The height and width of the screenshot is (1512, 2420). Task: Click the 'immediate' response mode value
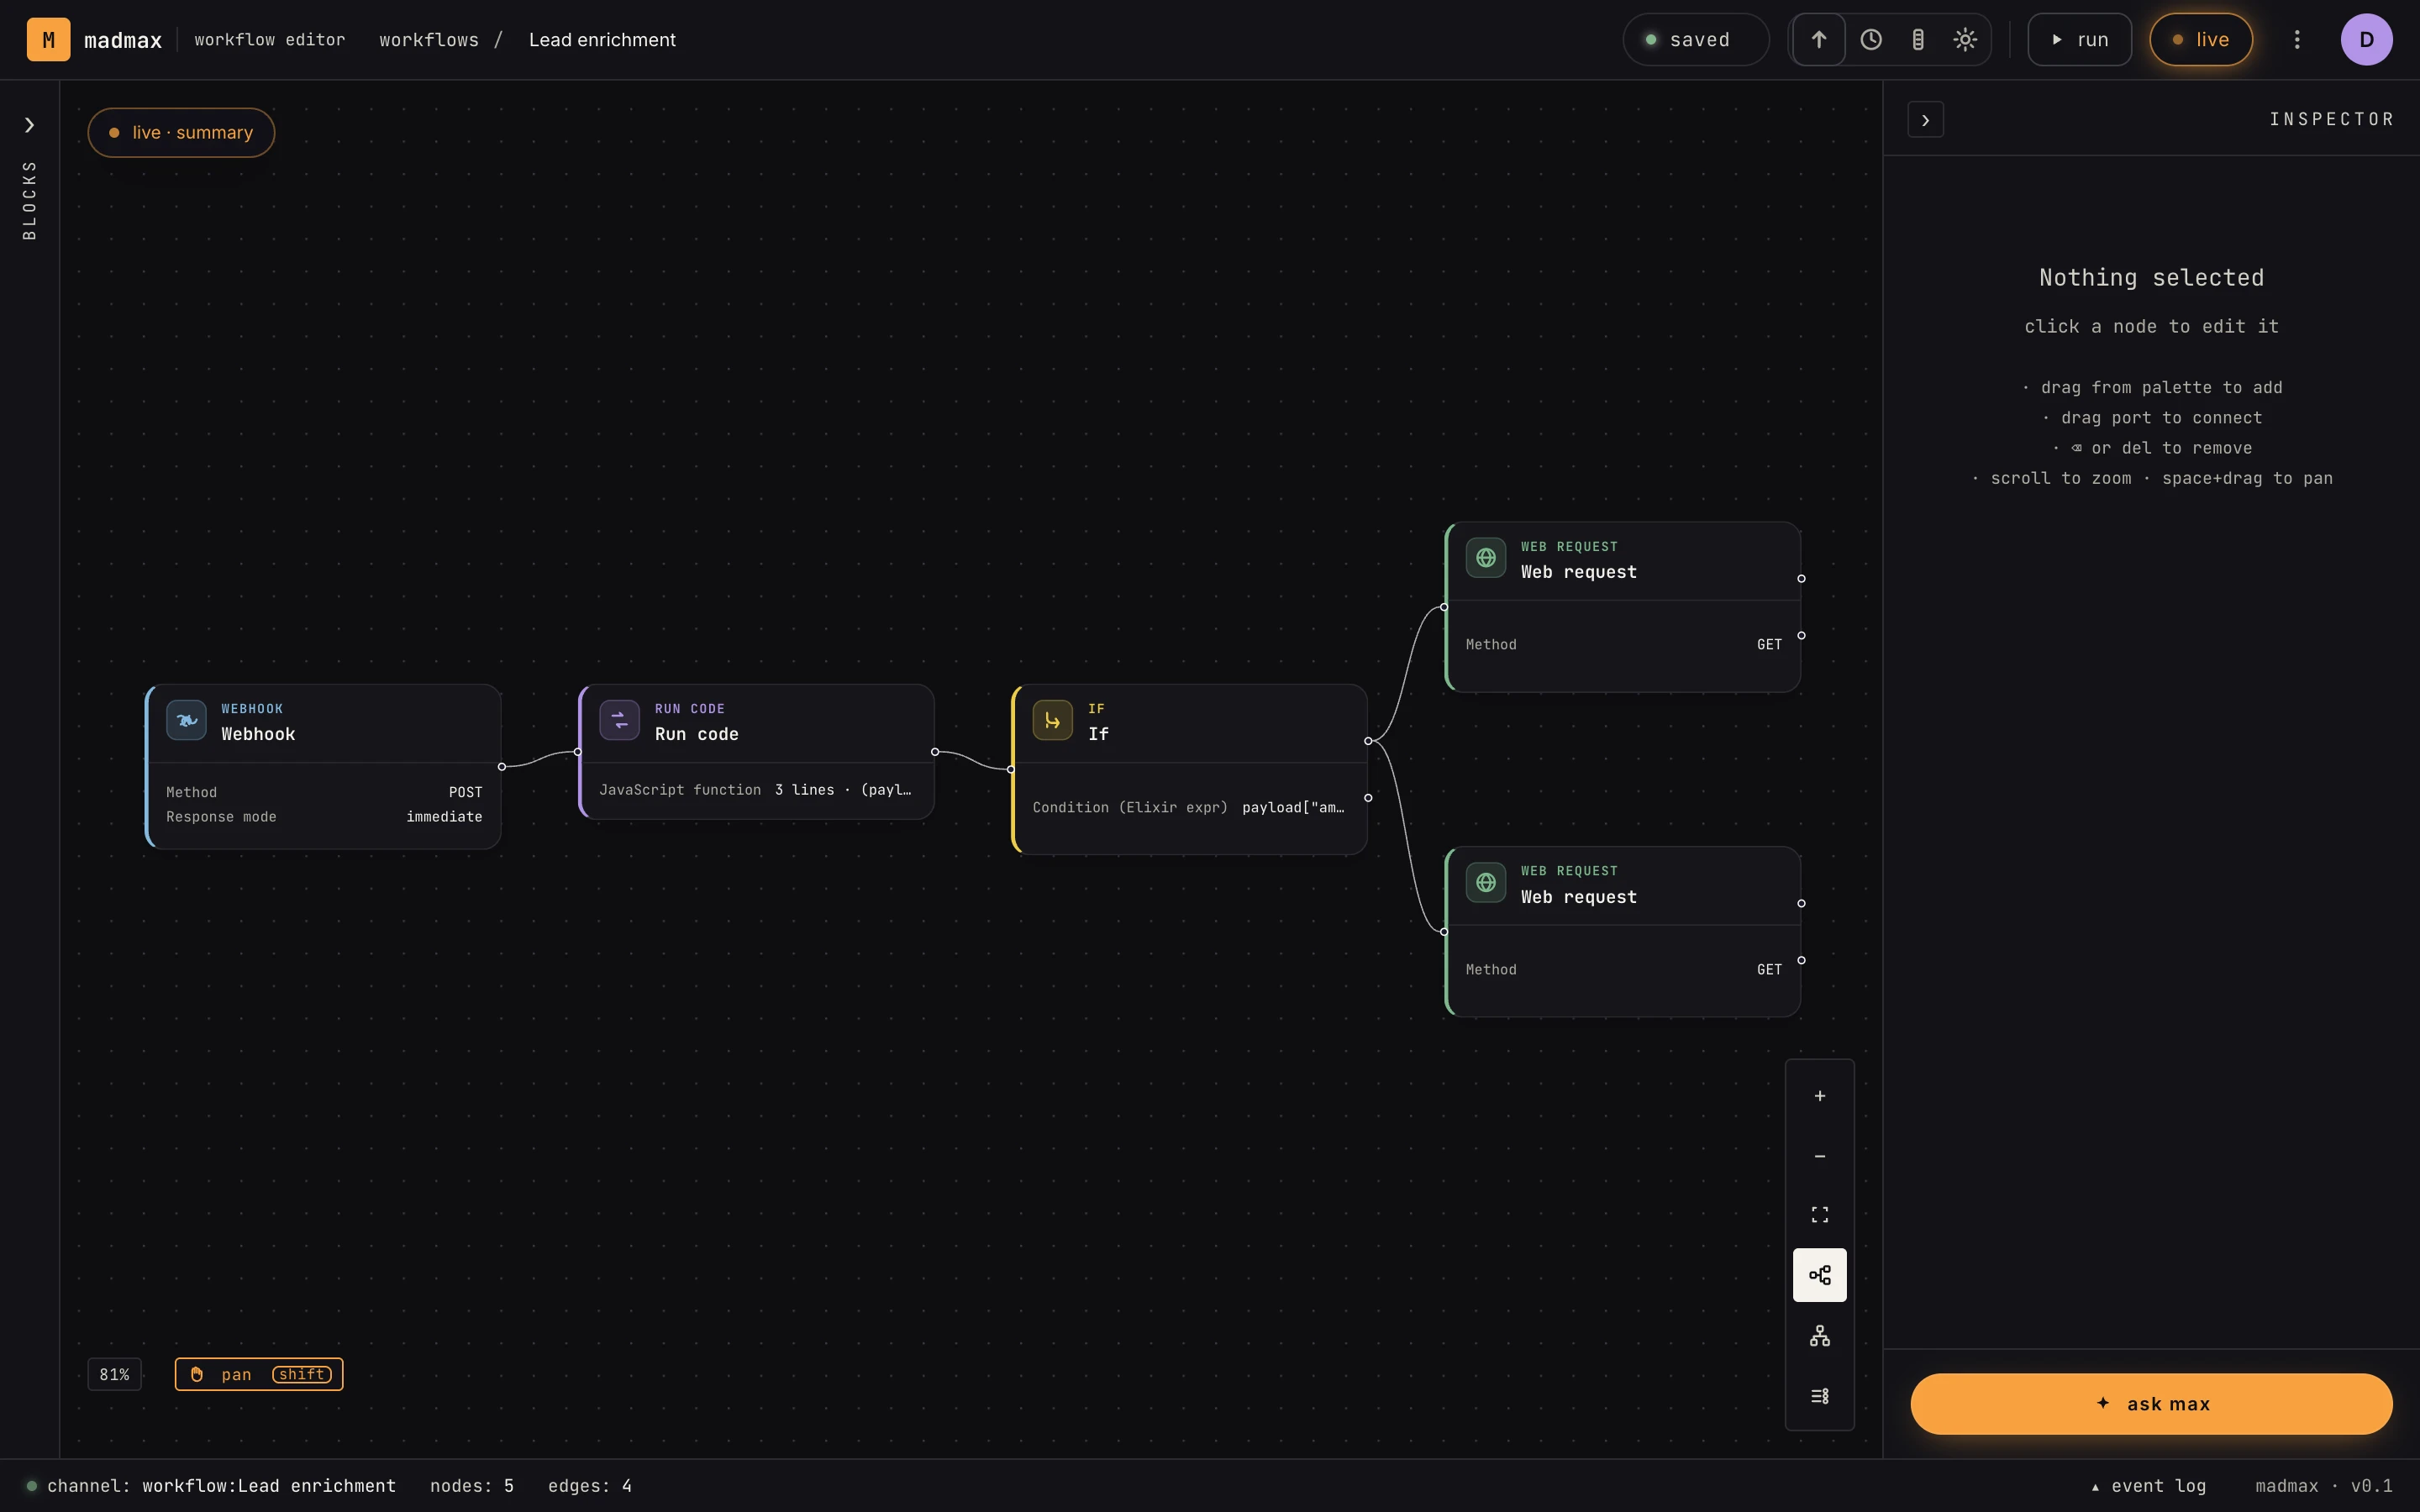(444, 817)
